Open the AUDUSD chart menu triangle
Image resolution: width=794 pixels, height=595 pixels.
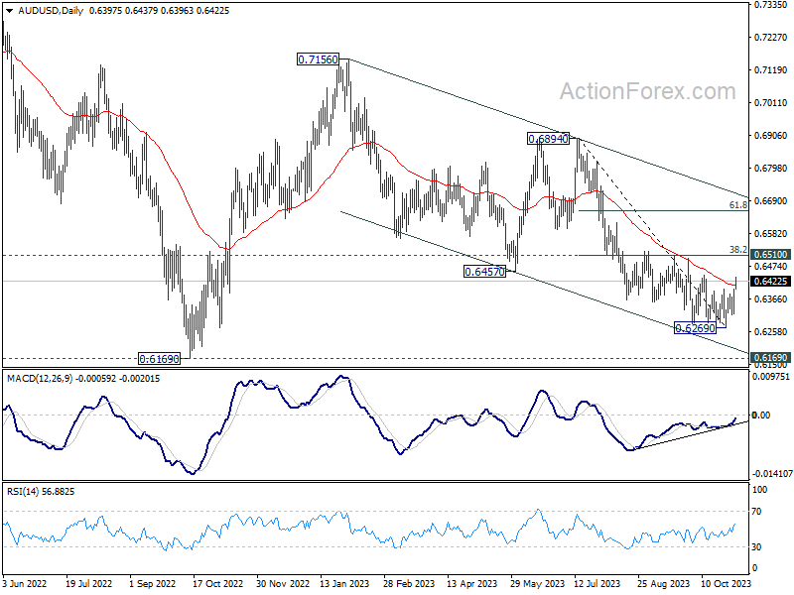point(10,11)
